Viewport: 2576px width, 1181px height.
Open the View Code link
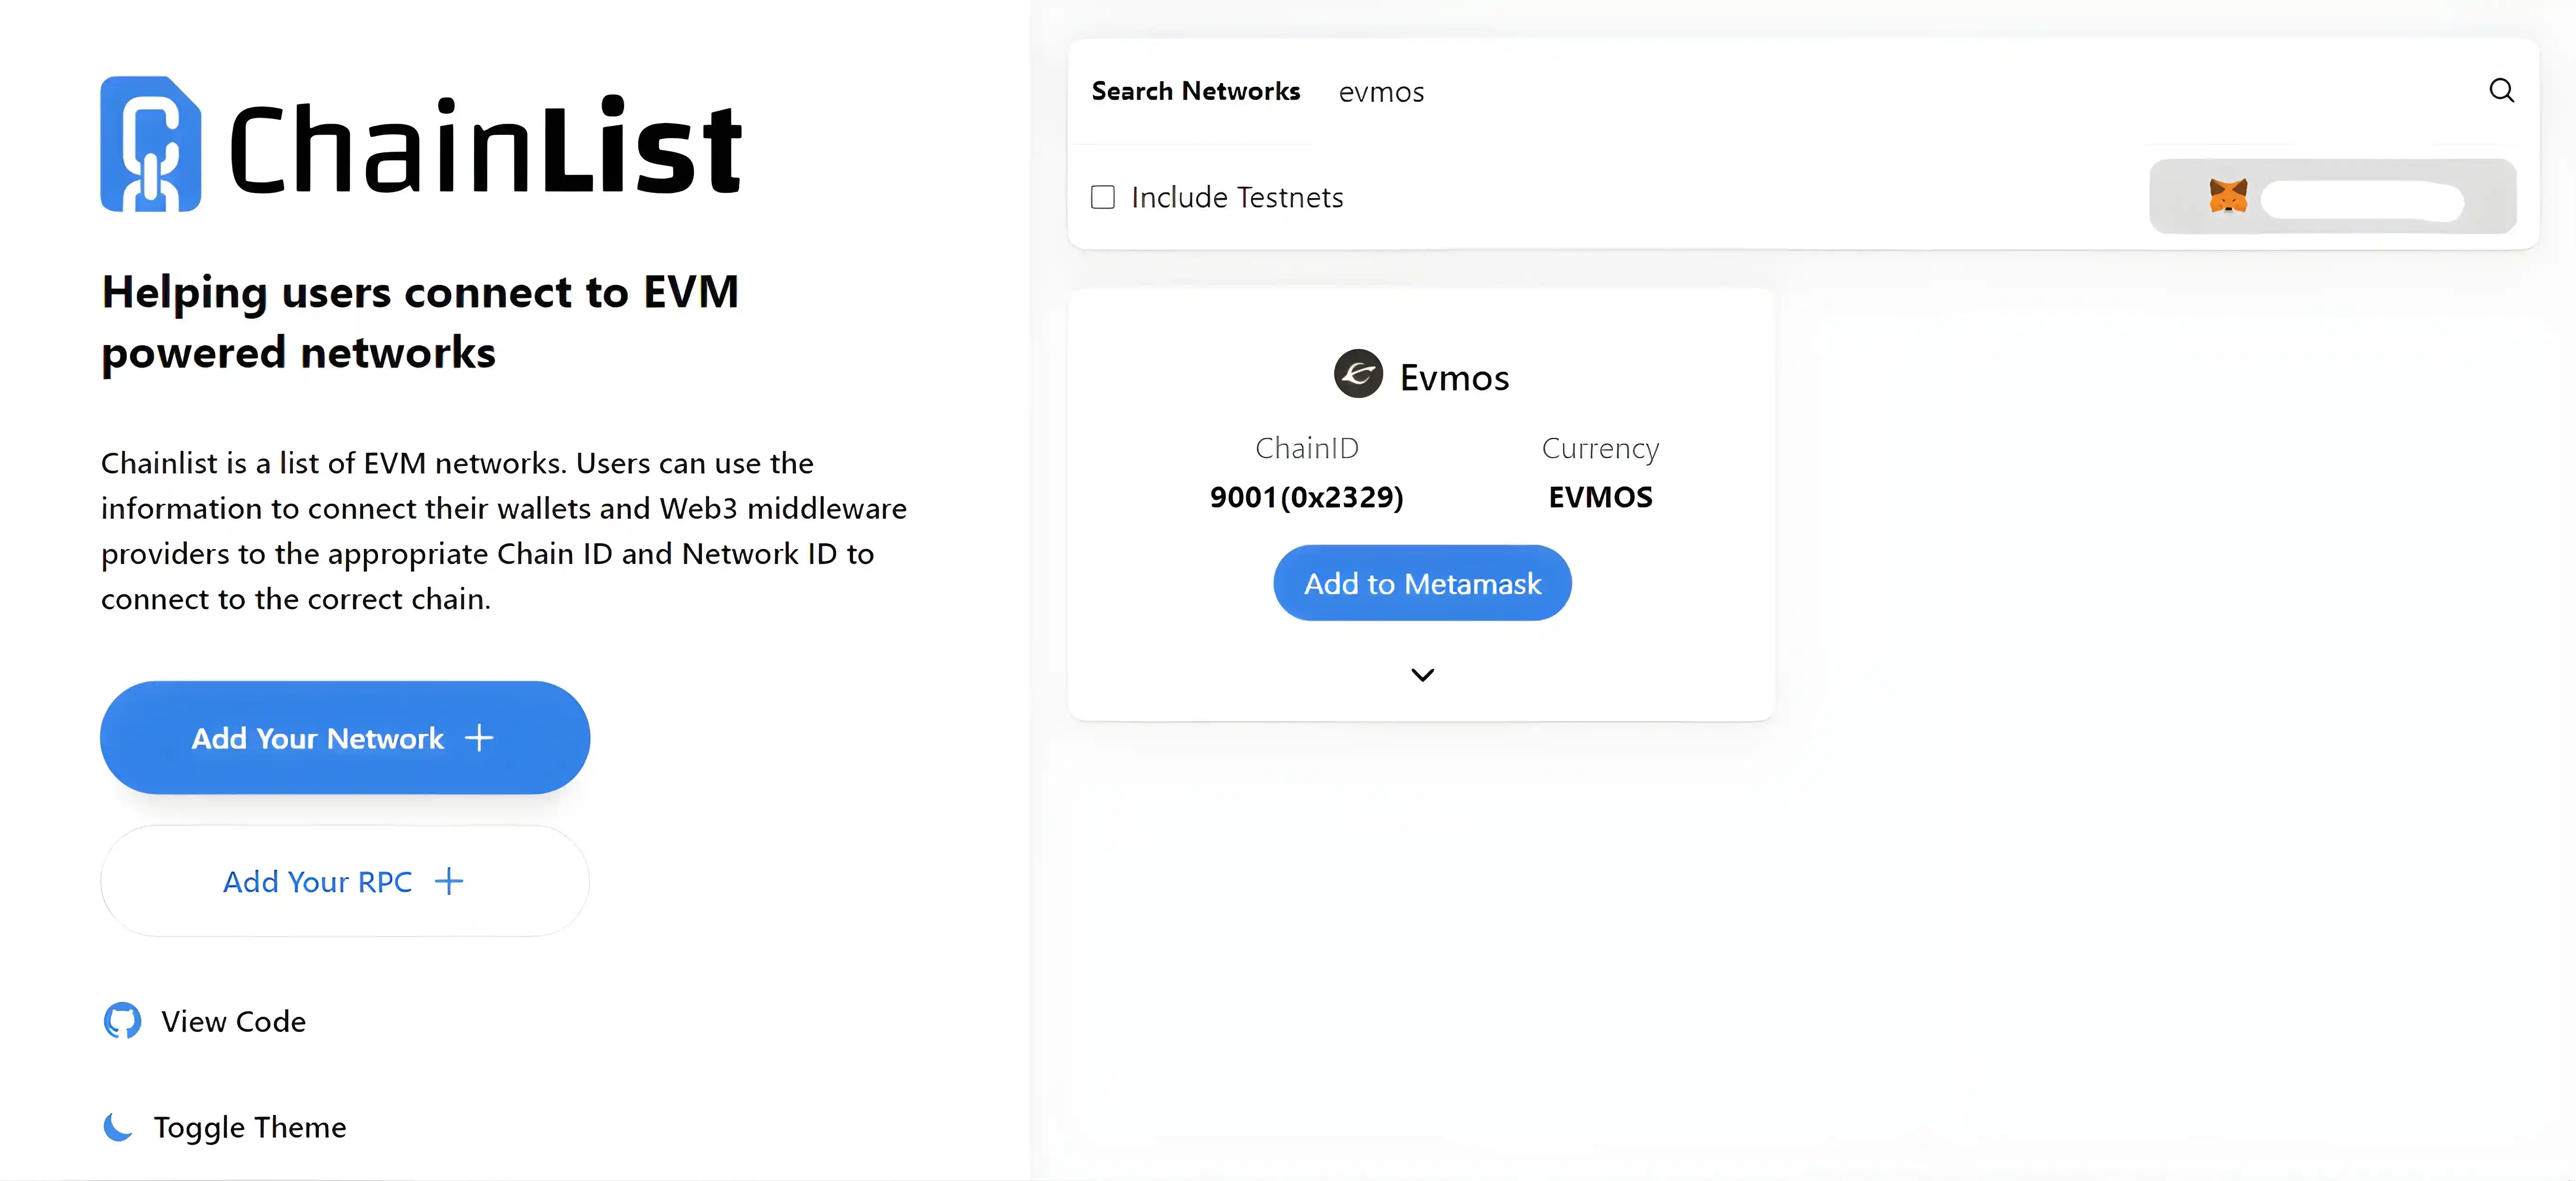(233, 1021)
